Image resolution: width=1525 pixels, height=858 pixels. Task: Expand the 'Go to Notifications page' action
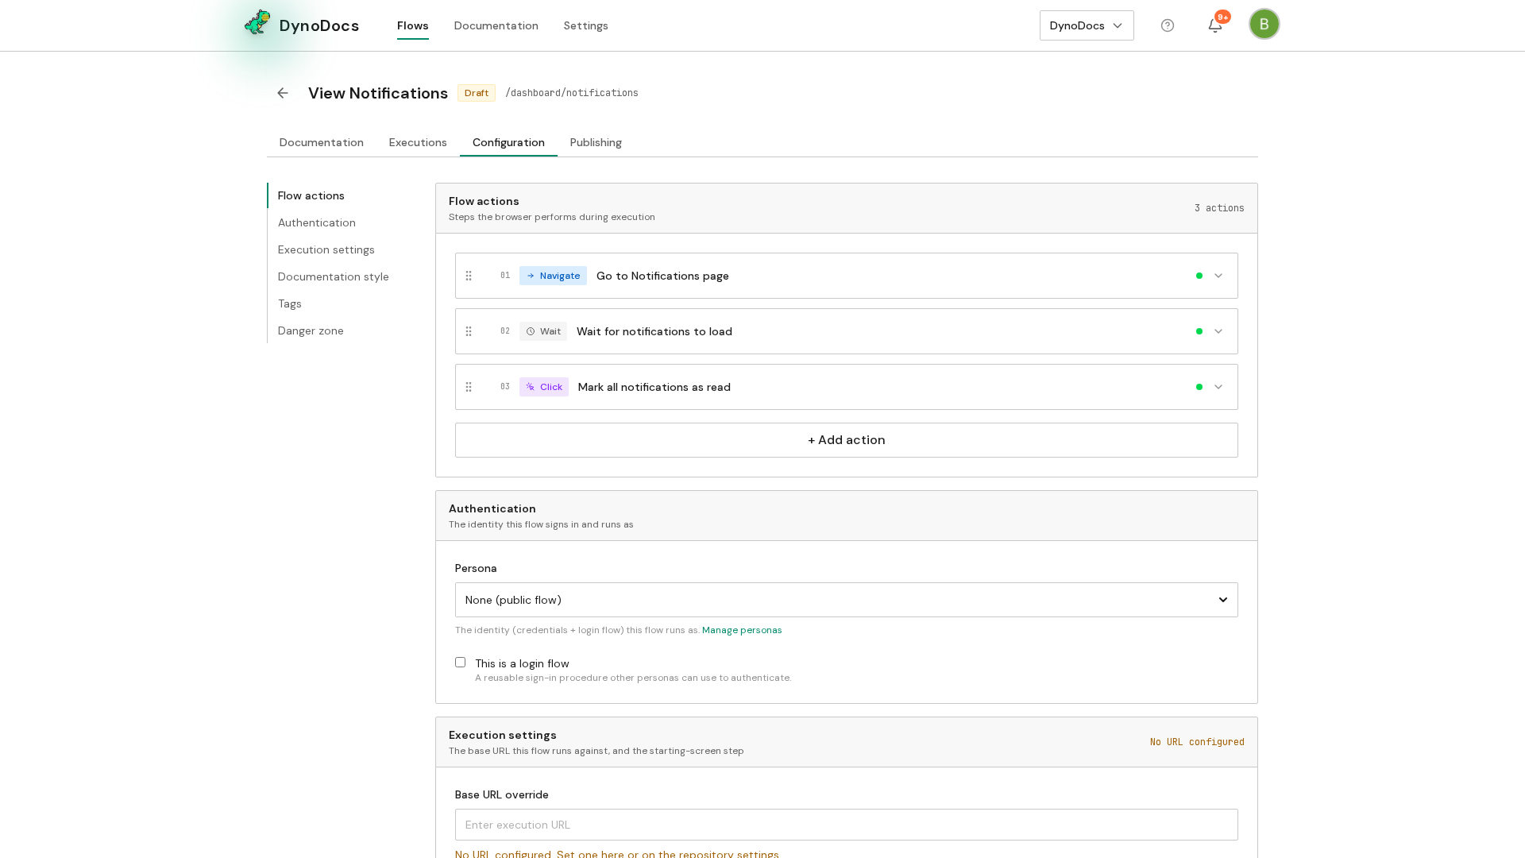pyautogui.click(x=1218, y=276)
